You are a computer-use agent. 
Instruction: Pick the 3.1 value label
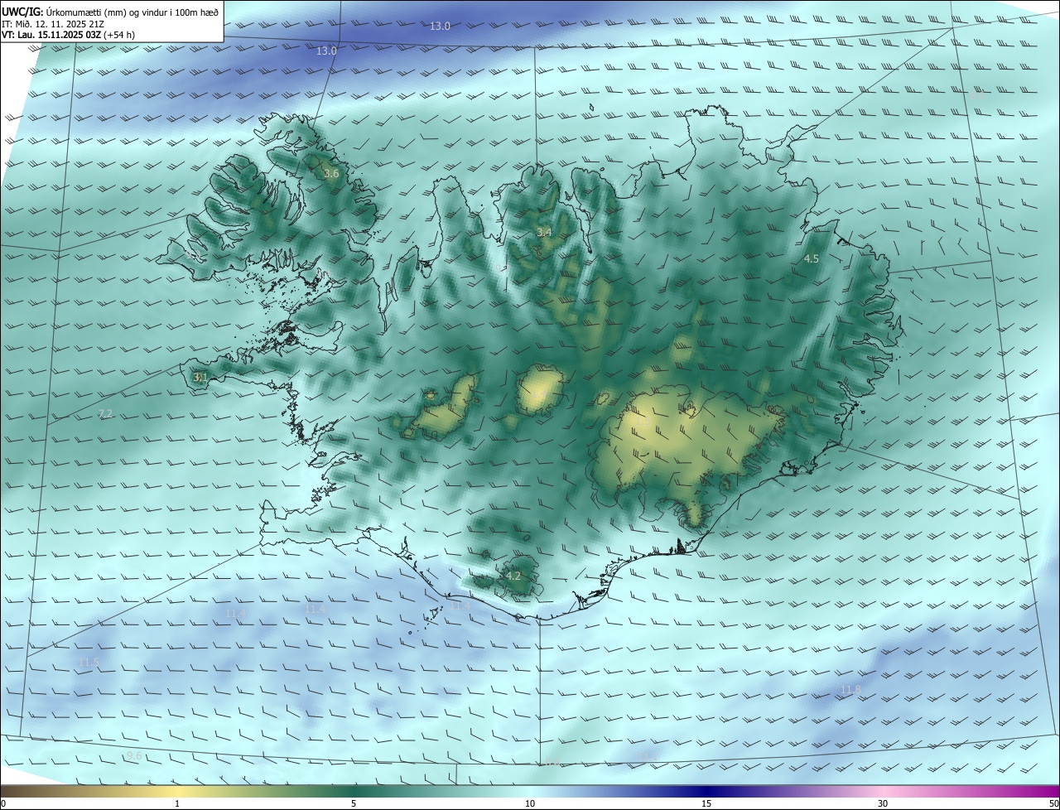(200, 377)
